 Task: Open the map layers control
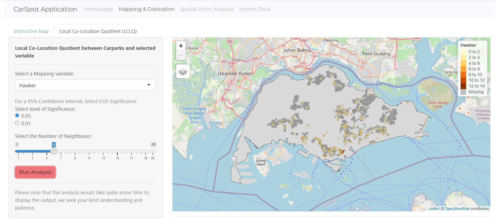[183, 71]
